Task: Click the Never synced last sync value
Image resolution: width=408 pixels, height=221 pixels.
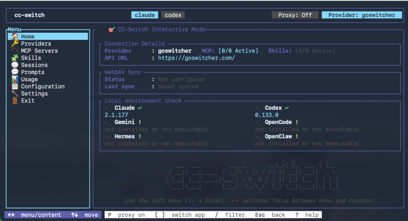Action: 178,86
